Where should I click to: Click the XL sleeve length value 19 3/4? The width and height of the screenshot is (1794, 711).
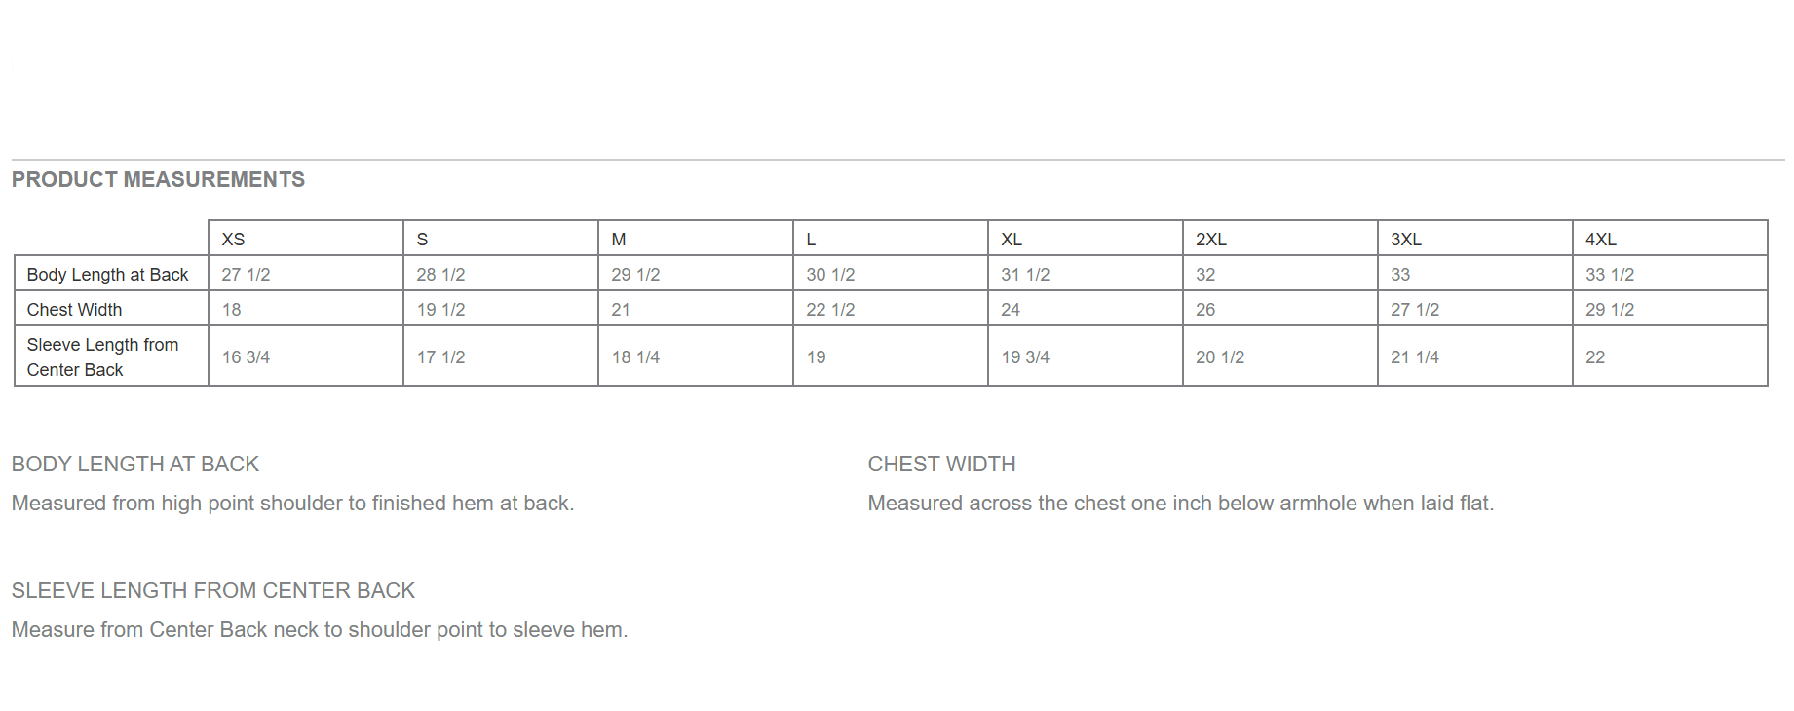coord(1025,357)
